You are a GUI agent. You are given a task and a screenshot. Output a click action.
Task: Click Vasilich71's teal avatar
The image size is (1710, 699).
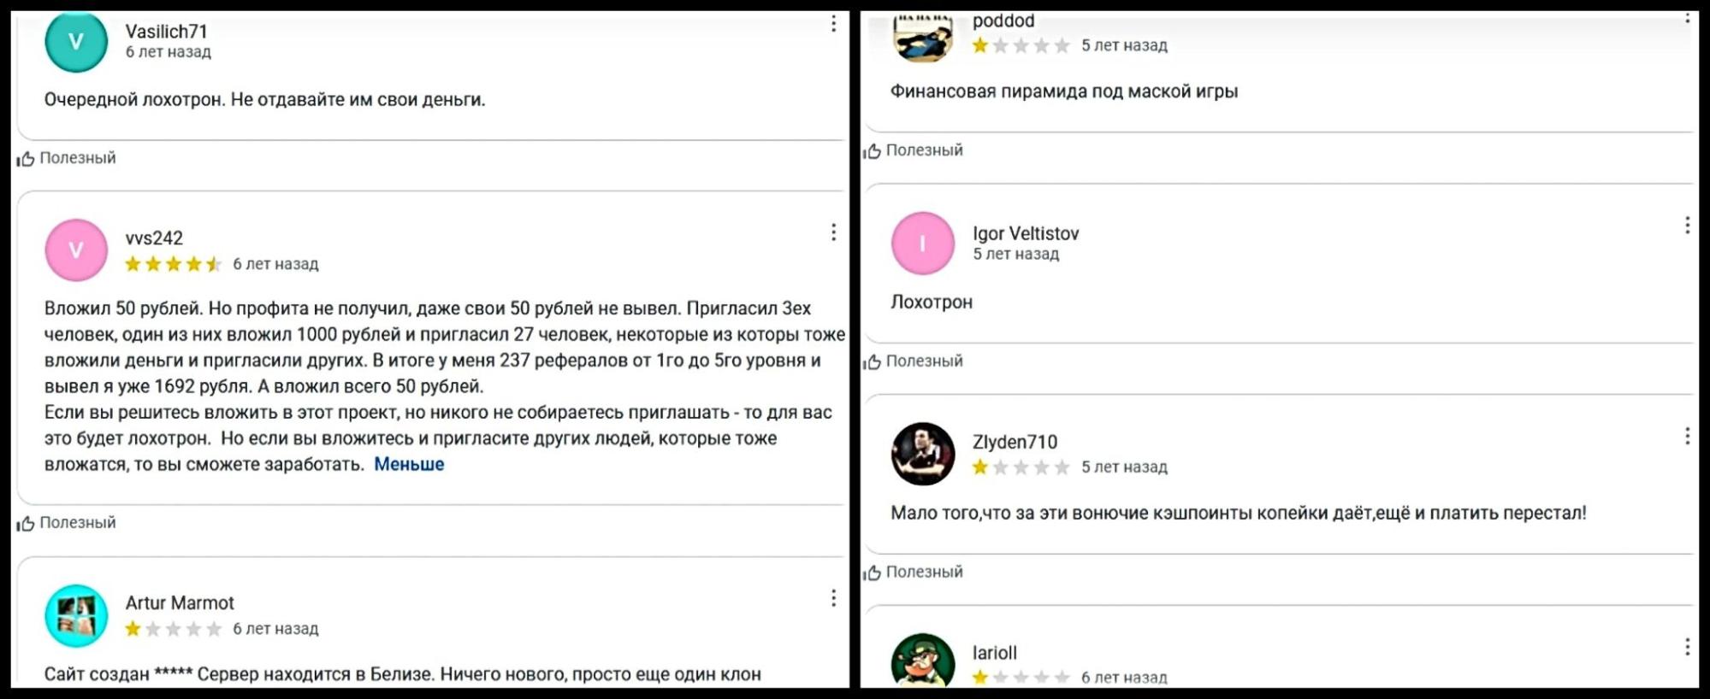pyautogui.click(x=76, y=41)
